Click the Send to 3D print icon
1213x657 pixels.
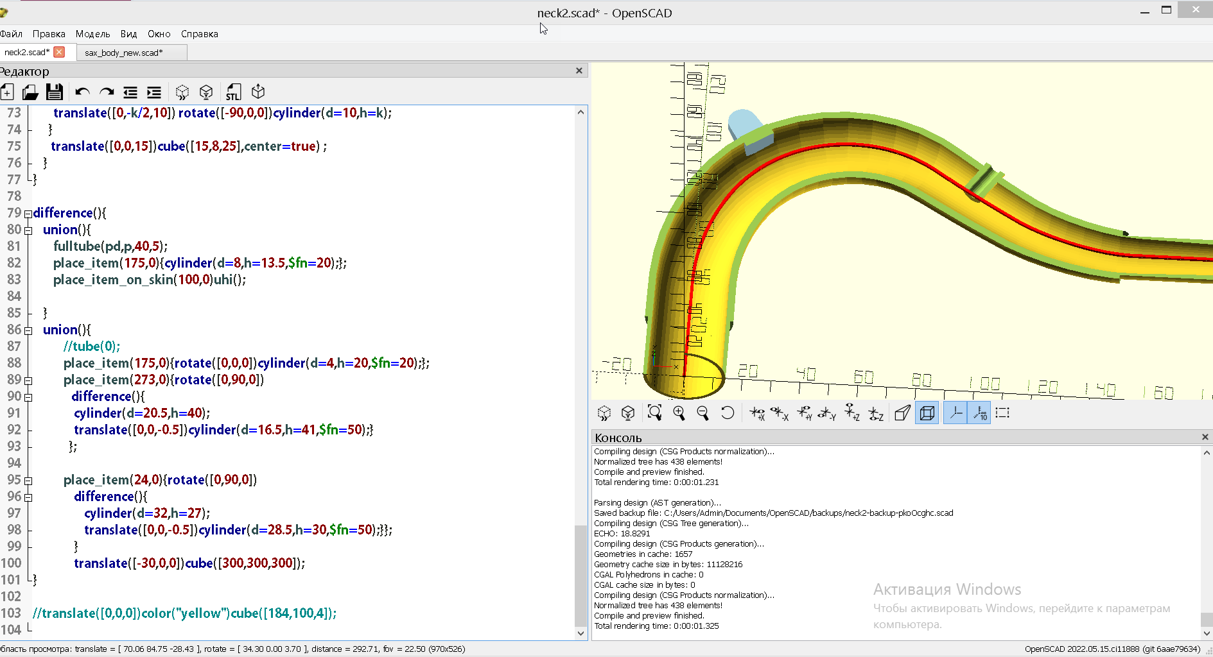tap(258, 92)
